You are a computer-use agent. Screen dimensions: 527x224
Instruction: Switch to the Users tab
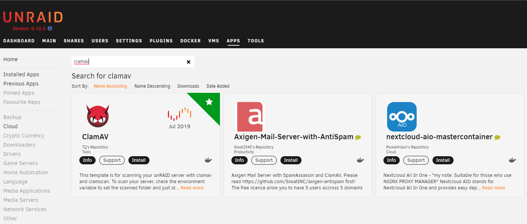click(100, 41)
